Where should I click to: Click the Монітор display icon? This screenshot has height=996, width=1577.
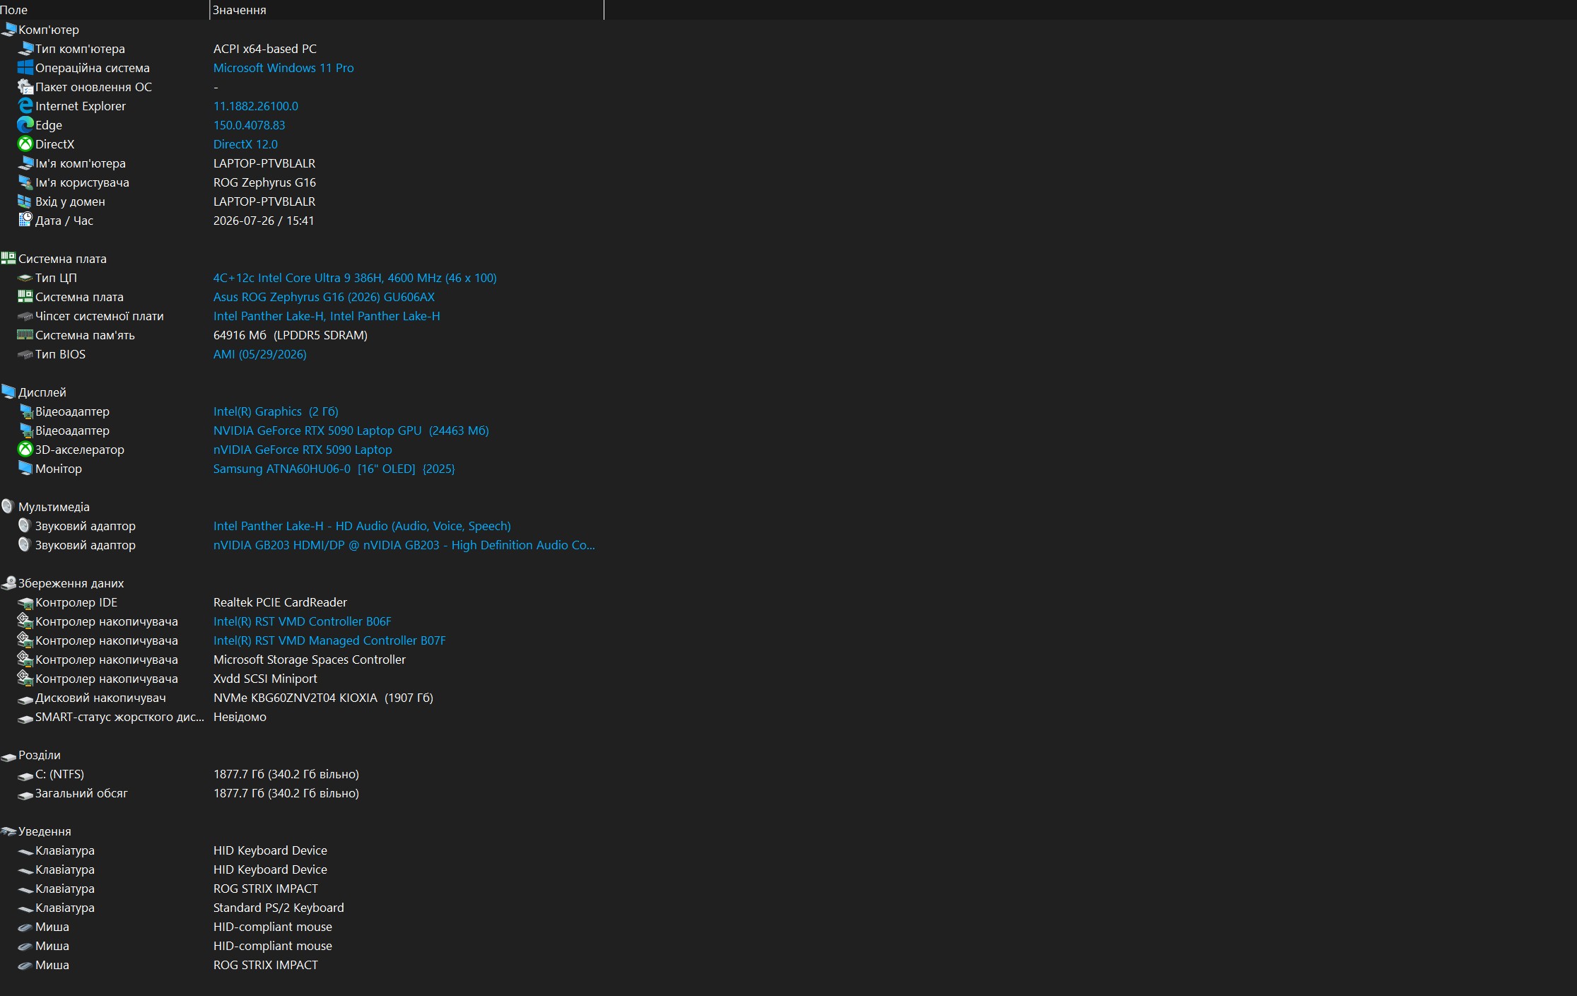point(25,469)
